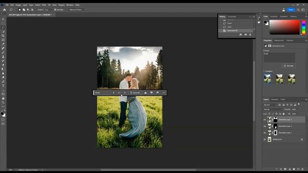Select the History Brush tool
308x173 pixels.
tap(3, 61)
